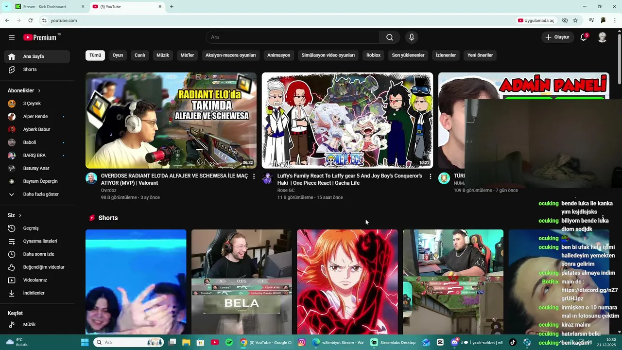622x350 pixels.
Task: Open the BARIŞ BRA channel subscription
Action: coord(37,156)
